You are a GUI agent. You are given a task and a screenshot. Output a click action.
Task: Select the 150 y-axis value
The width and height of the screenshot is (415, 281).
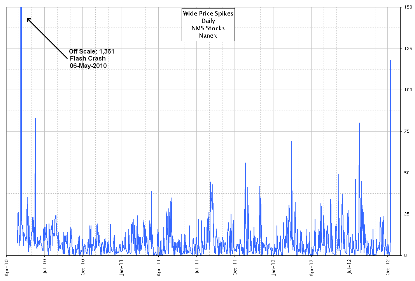[408, 7]
